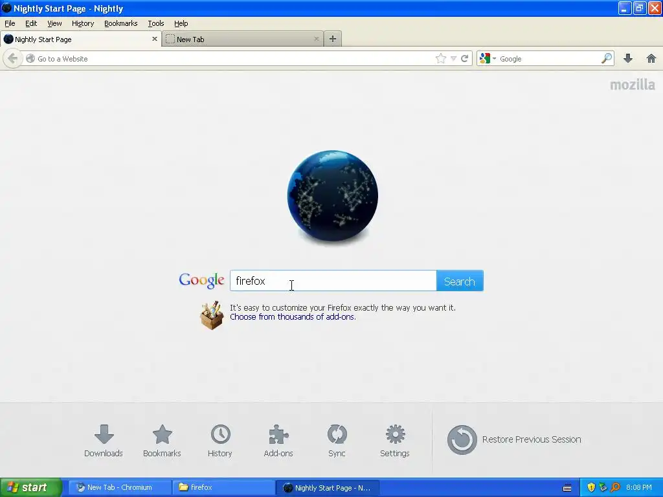Open the Windows start button
This screenshot has width=663, height=497.
(x=31, y=487)
